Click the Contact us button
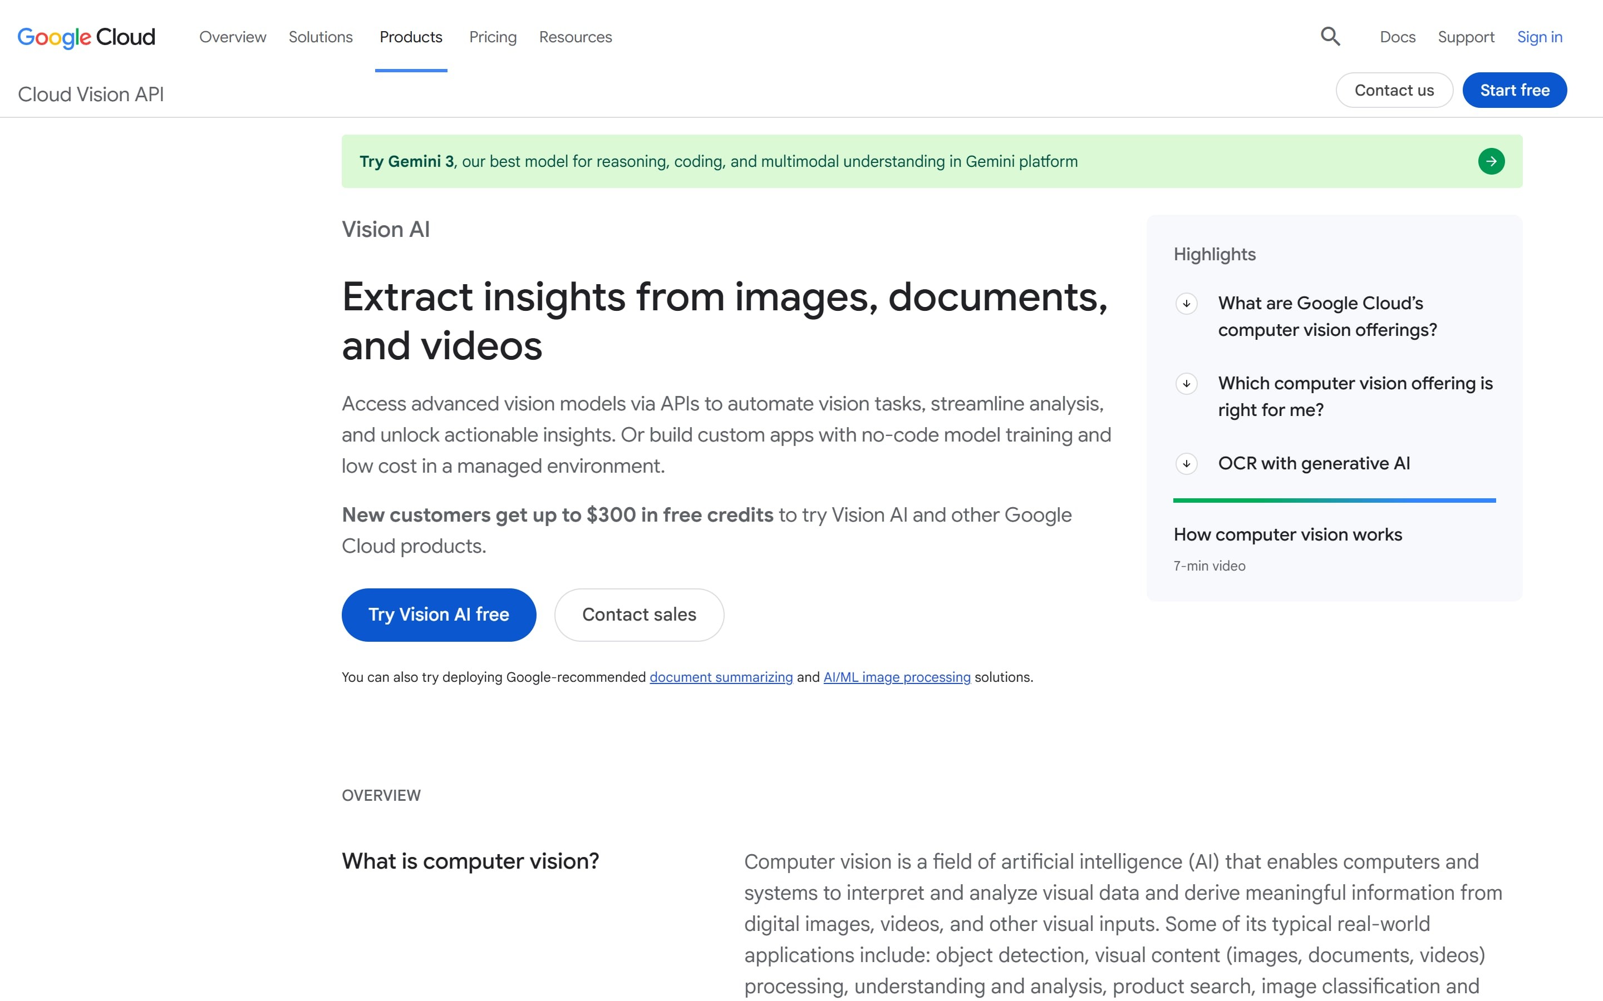This screenshot has width=1603, height=1001. [1394, 90]
